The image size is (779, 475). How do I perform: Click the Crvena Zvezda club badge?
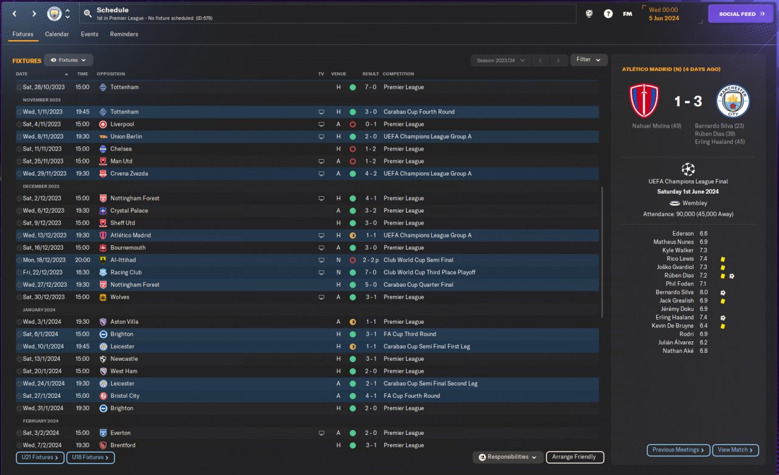103,174
